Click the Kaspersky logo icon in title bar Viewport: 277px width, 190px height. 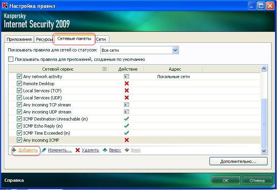(x=5, y=5)
